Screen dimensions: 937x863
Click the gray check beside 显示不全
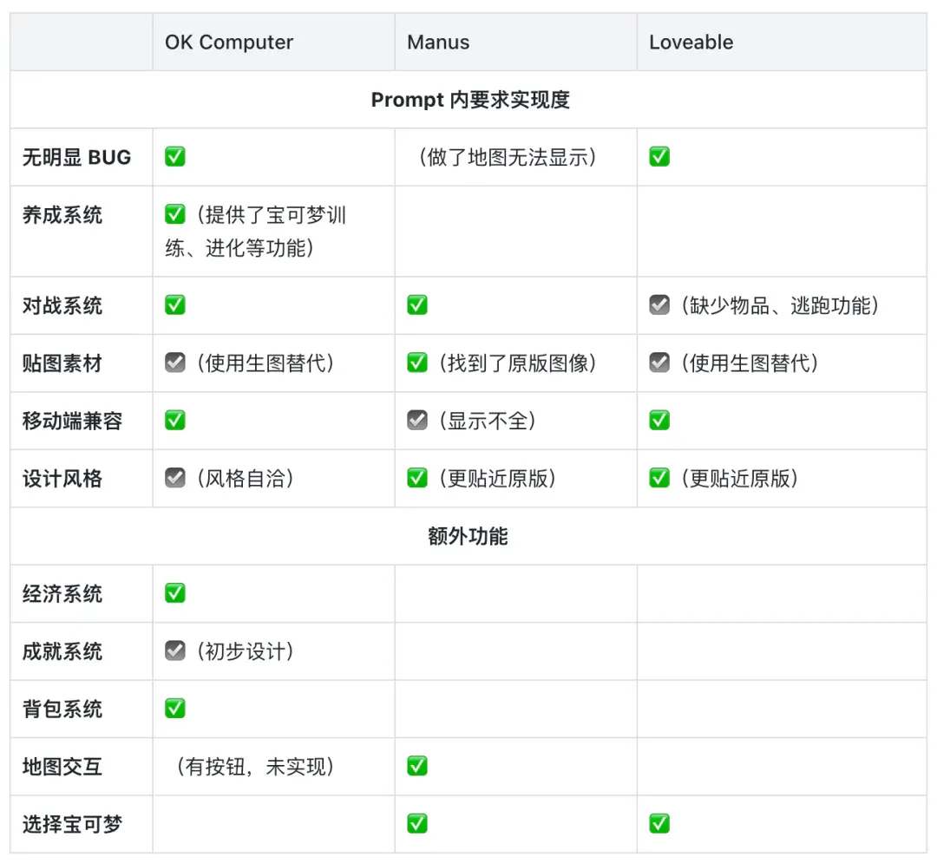[x=417, y=420]
